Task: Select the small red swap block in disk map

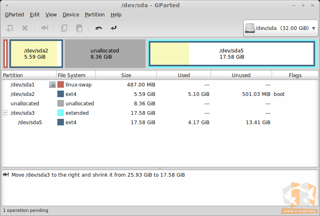Action: coord(5,54)
